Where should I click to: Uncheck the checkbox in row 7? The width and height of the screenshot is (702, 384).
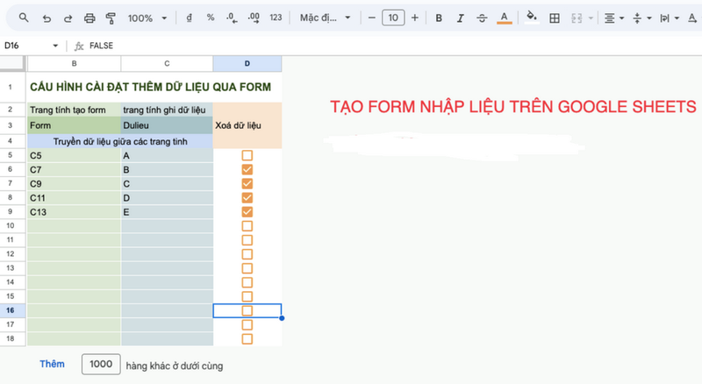tap(247, 183)
